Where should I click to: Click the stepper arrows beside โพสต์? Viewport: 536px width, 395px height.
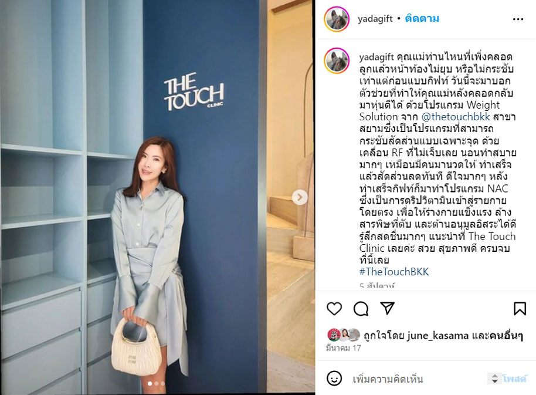(494, 379)
